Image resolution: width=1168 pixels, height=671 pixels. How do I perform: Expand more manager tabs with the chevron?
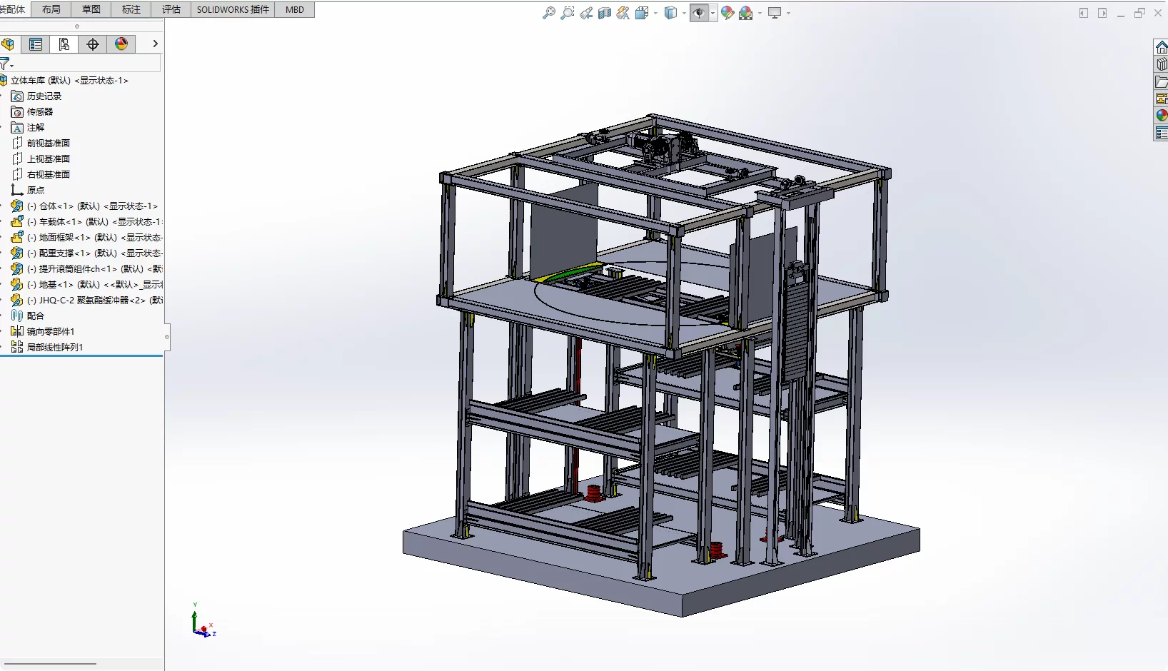(x=155, y=44)
